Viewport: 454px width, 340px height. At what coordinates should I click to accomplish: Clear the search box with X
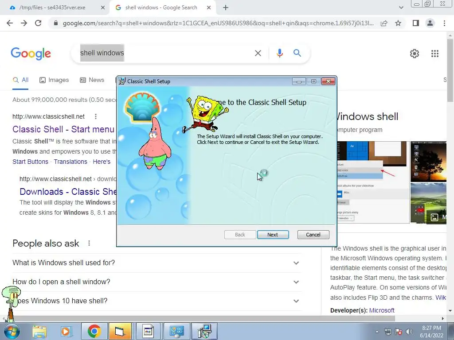pos(258,53)
